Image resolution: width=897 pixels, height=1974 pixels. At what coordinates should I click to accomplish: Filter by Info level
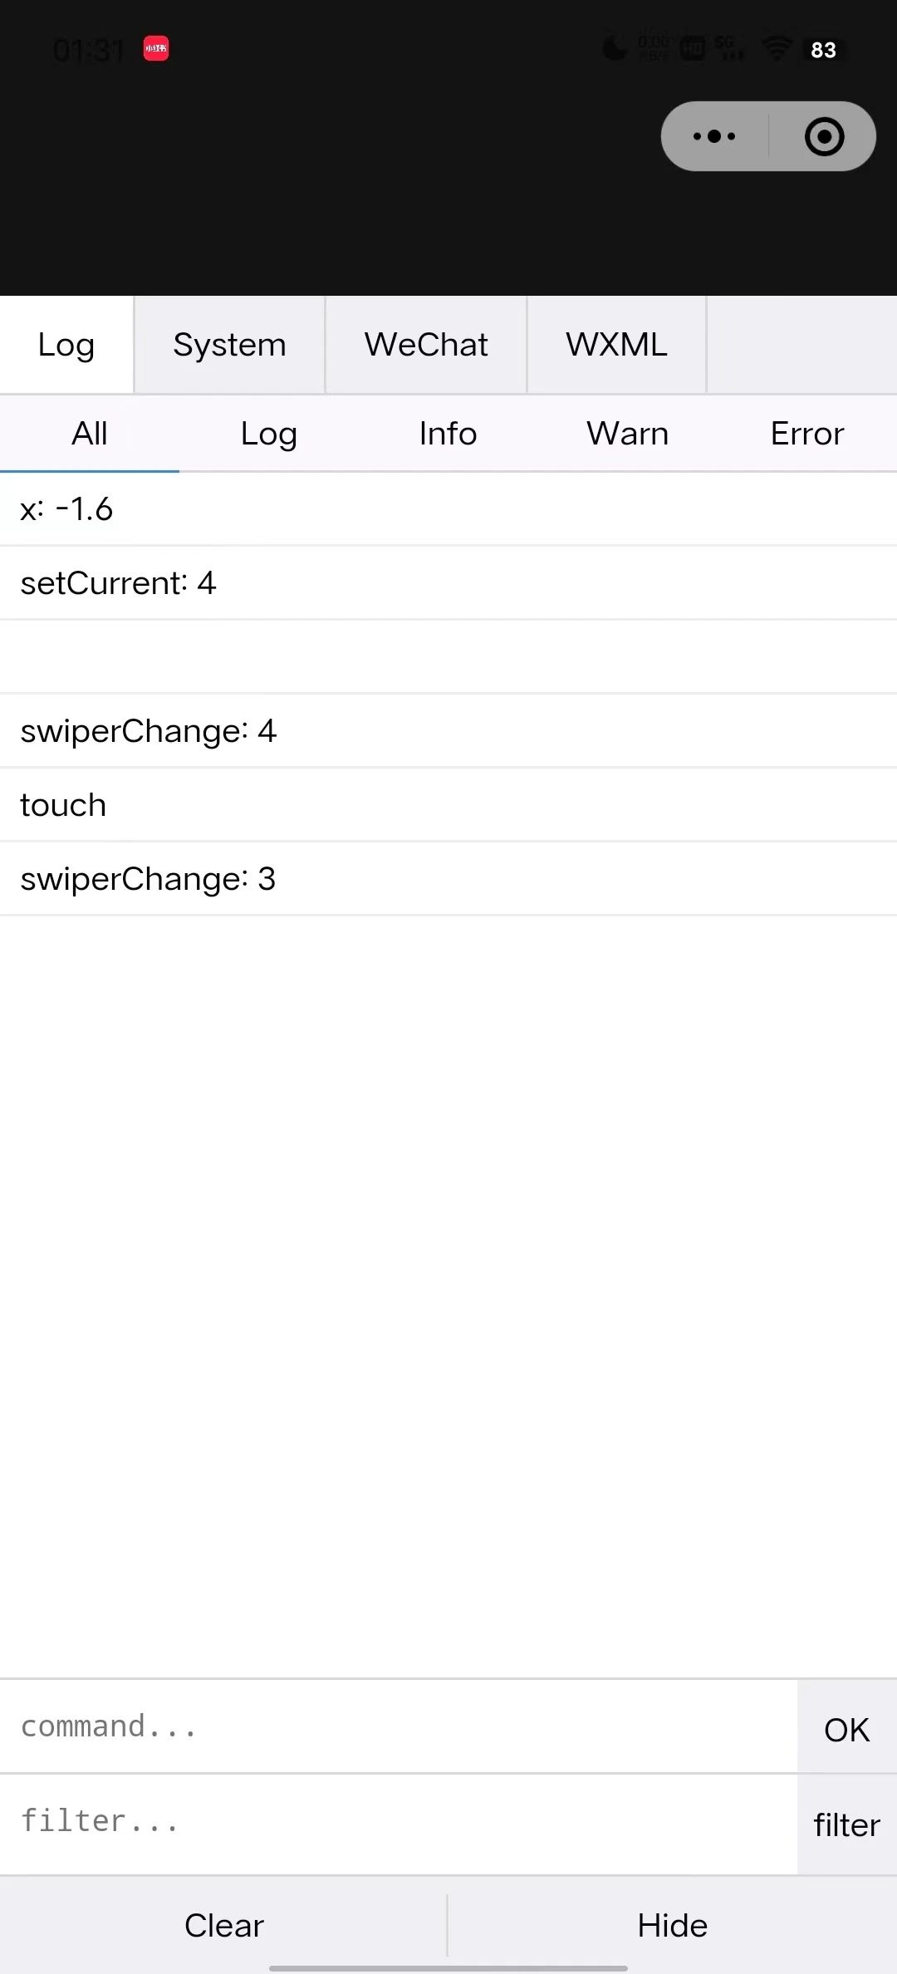click(x=448, y=434)
